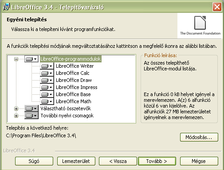Image resolution: width=224 pixels, height=170 pixels.
Task: Select LibreOffice Writer in the feature tree
Action: point(75,66)
